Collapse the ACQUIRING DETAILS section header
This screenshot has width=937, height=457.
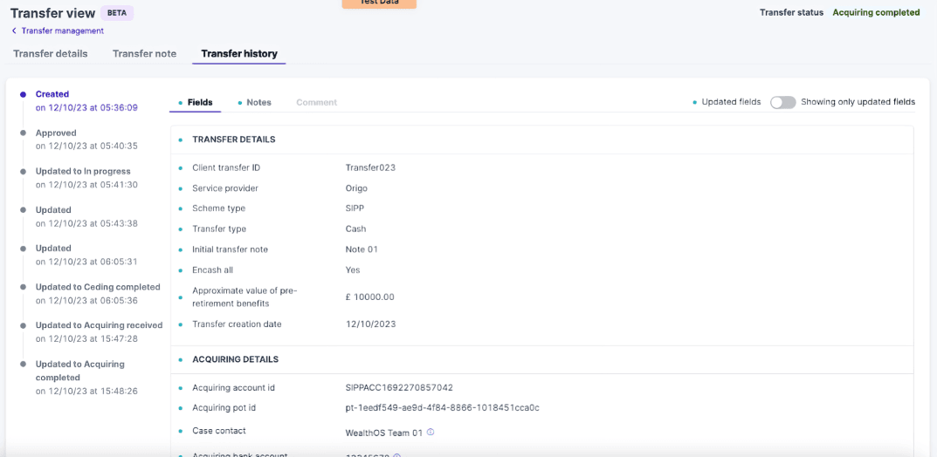235,359
